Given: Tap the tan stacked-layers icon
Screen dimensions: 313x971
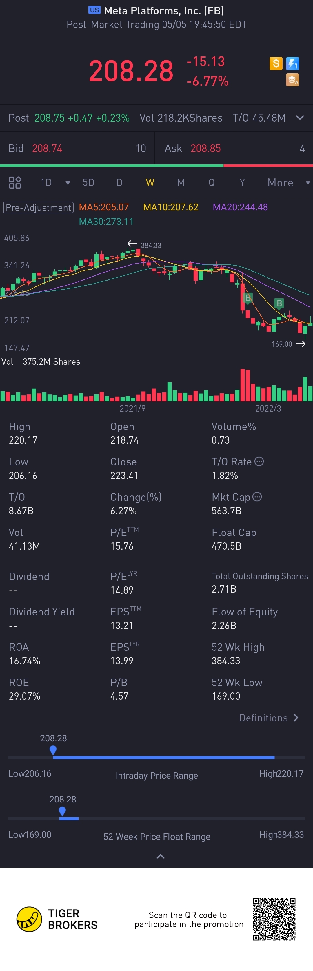Looking at the screenshot, I should [x=293, y=80].
